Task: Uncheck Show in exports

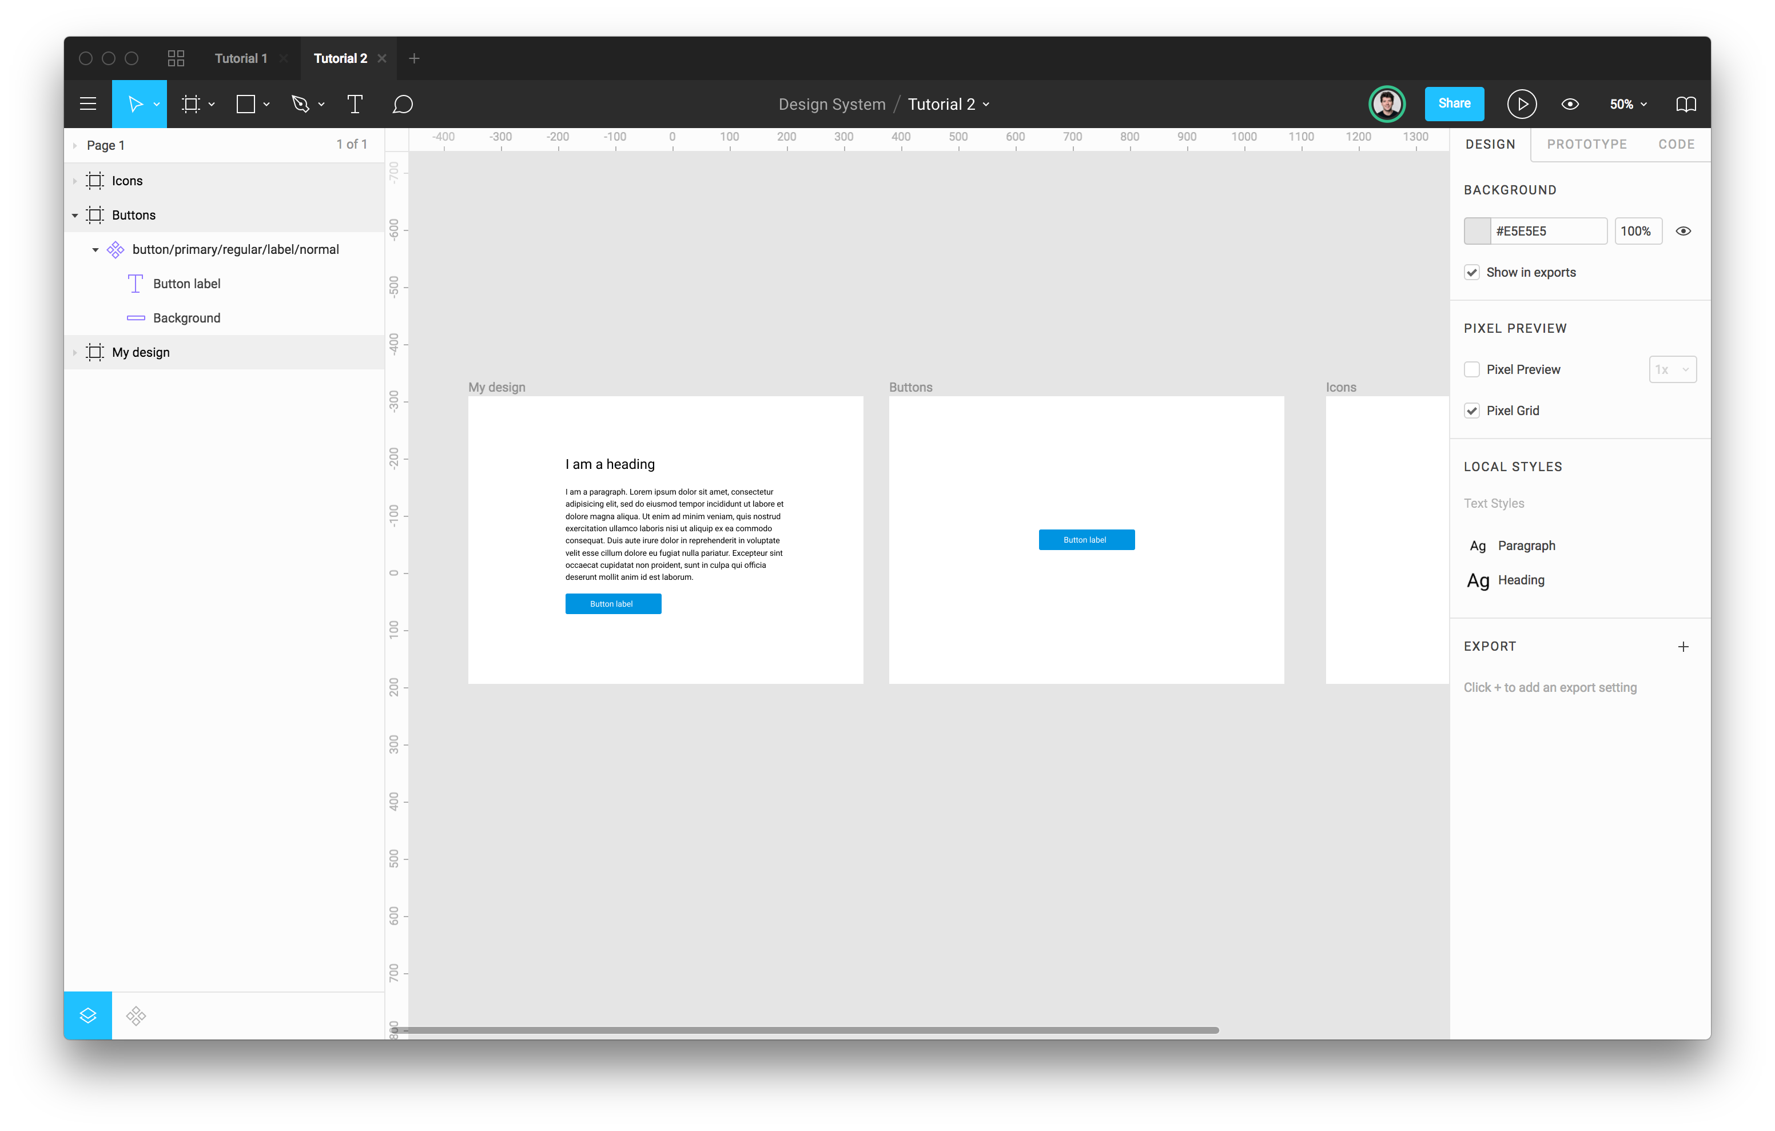Action: (x=1471, y=272)
